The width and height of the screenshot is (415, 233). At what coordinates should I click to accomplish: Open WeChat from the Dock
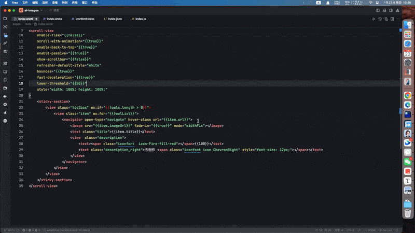[408, 162]
